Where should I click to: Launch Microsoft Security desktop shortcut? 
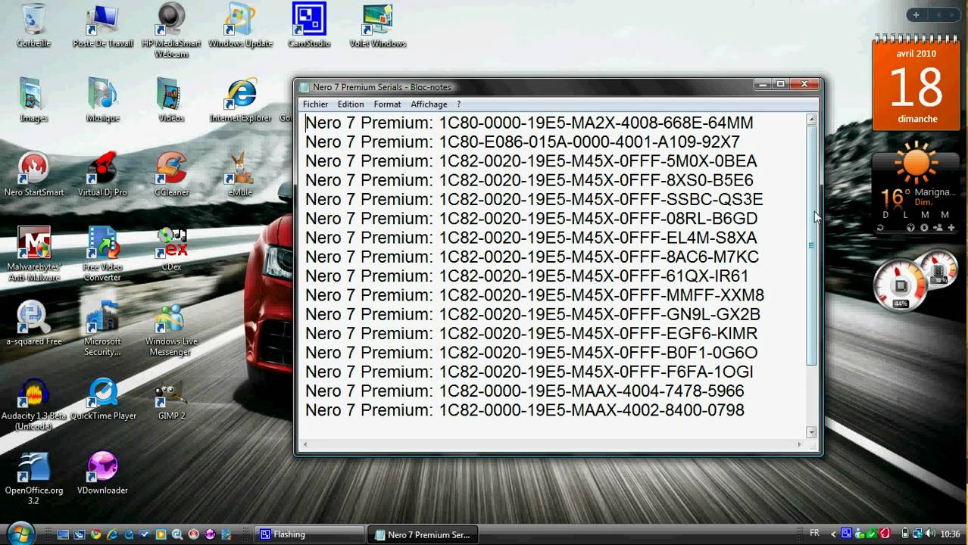point(102,328)
